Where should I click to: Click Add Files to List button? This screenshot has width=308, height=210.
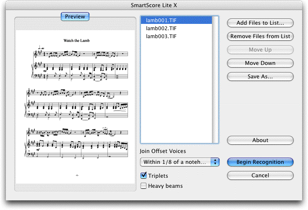coord(260,23)
